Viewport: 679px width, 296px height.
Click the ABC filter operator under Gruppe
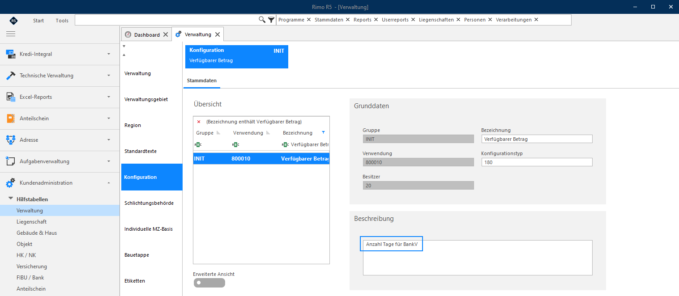coord(198,144)
